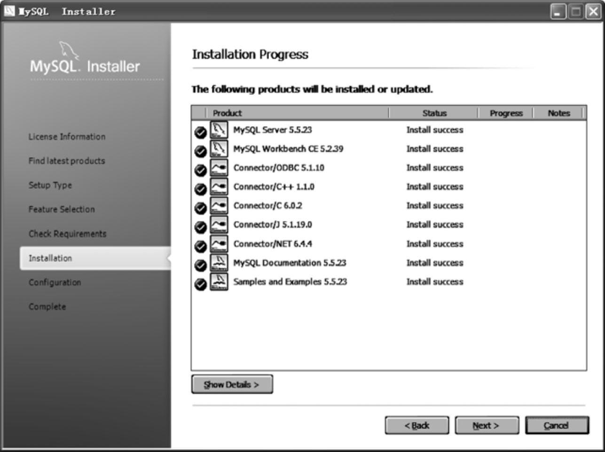Viewport: 605px width, 452px height.
Task: Click the MySQL Server 5.5.23 product icon
Action: point(219,130)
